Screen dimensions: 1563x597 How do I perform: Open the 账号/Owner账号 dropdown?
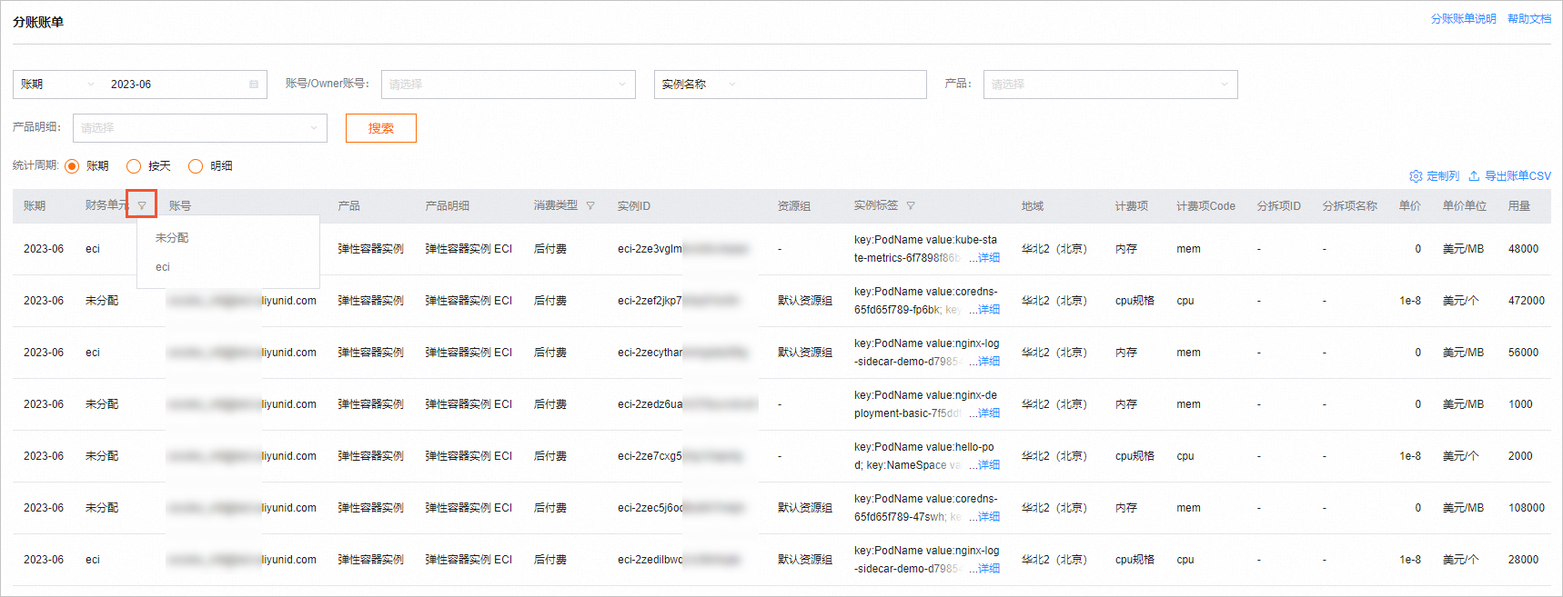(509, 85)
